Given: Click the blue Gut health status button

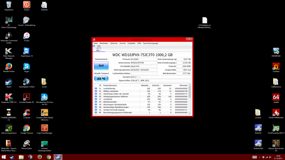Looking at the screenshot, I should (x=101, y=65).
